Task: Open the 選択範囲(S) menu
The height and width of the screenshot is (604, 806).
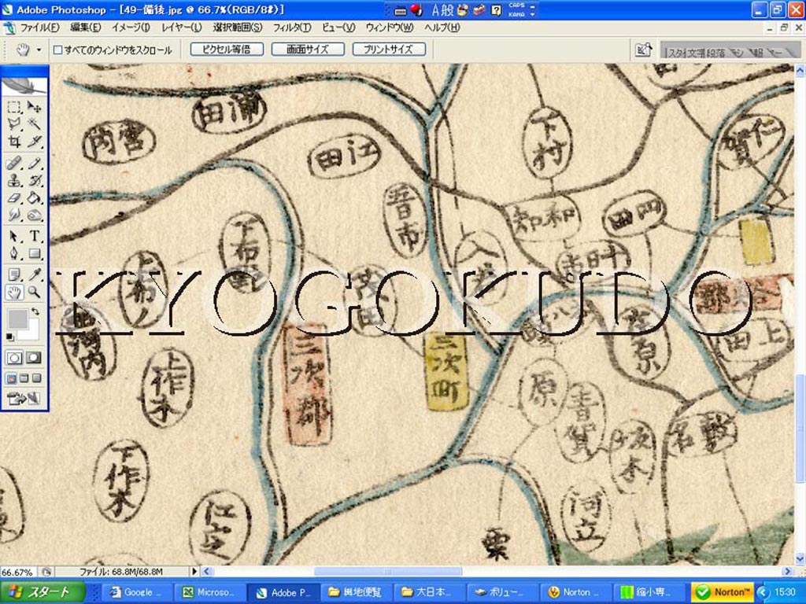Action: coord(237,28)
